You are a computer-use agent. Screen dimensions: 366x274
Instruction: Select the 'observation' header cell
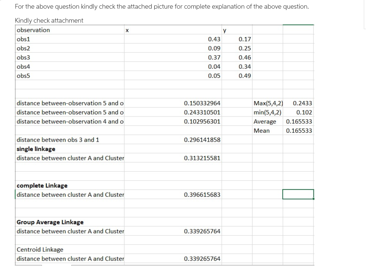70,30
